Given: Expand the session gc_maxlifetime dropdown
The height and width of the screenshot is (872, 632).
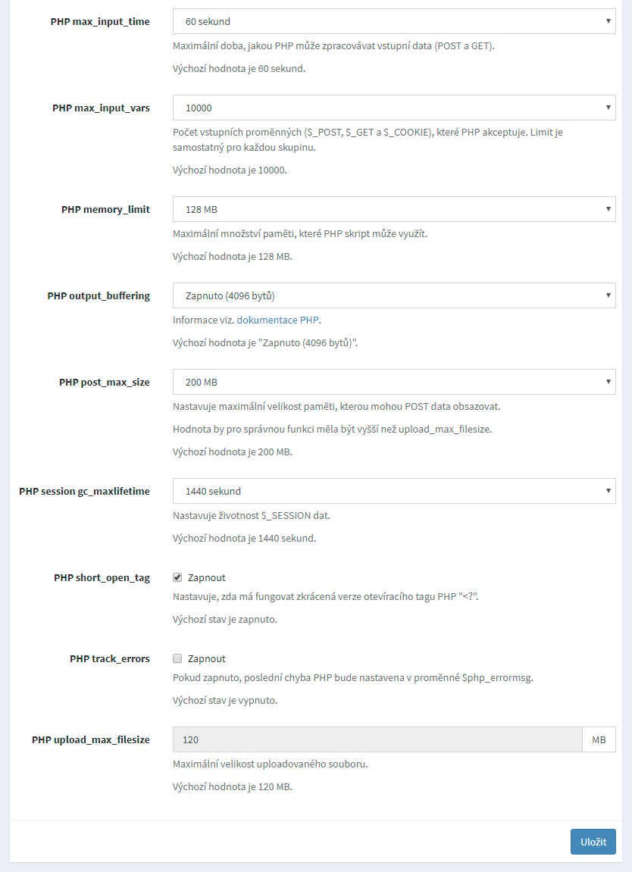Looking at the screenshot, I should pos(394,491).
